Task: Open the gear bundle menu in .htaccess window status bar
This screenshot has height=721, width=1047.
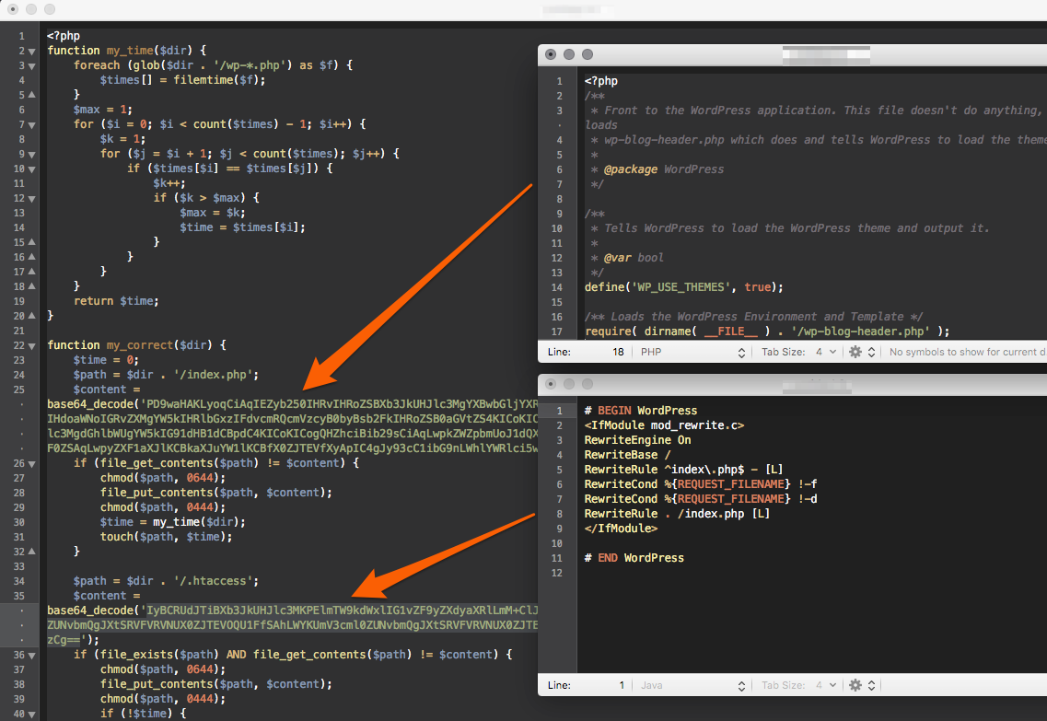Action: (x=855, y=685)
